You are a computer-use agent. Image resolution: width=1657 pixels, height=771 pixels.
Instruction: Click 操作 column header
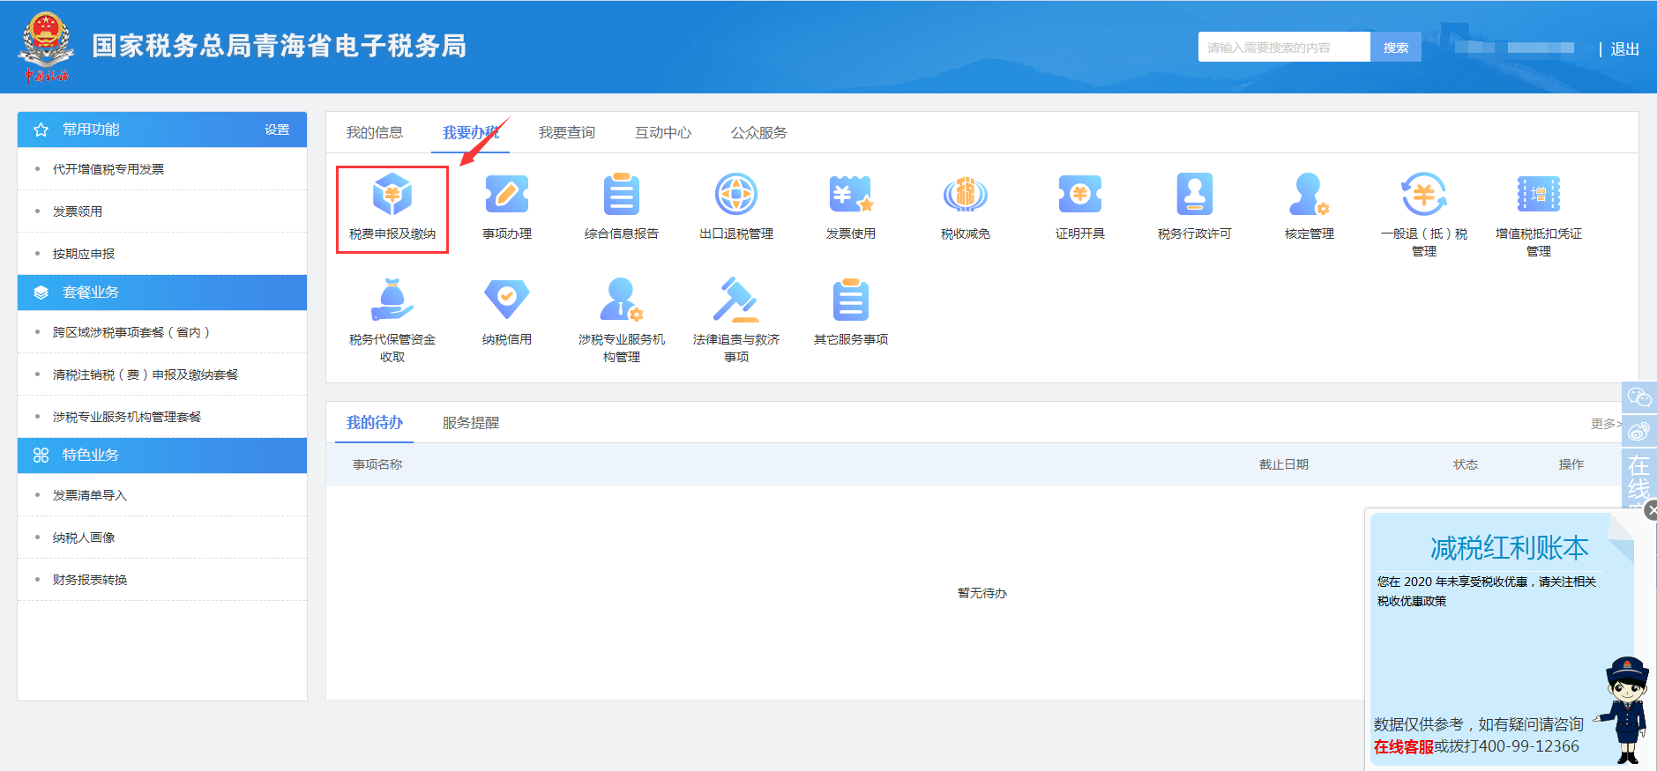pos(1571,464)
